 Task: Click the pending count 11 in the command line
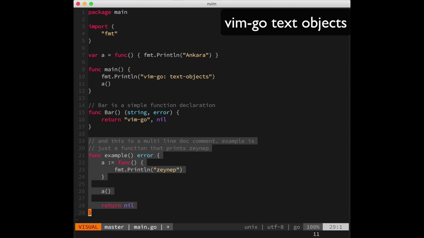(x=316, y=234)
